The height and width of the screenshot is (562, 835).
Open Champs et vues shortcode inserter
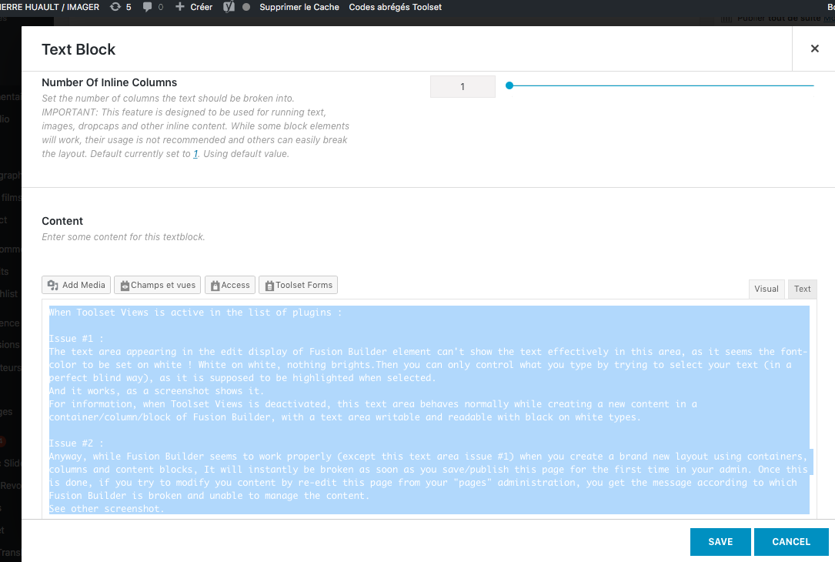pyautogui.click(x=158, y=285)
